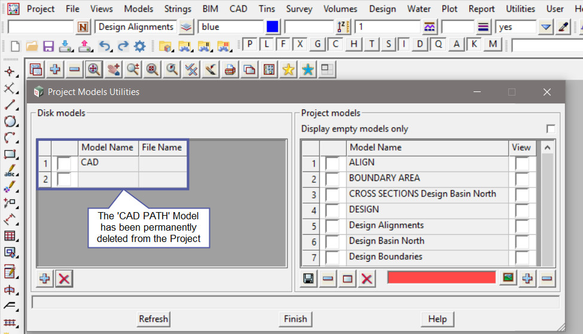Click the undo arrow in the toolbar
583x334 pixels.
pyautogui.click(x=105, y=46)
